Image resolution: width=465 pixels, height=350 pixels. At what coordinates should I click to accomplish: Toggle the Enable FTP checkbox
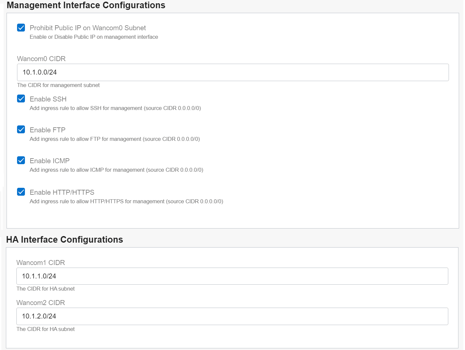tap(21, 129)
